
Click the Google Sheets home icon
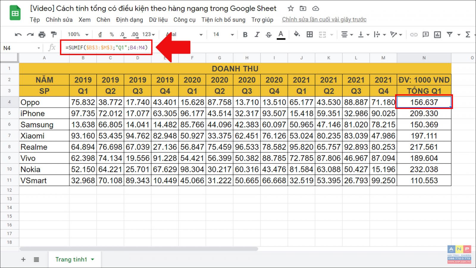(15, 13)
